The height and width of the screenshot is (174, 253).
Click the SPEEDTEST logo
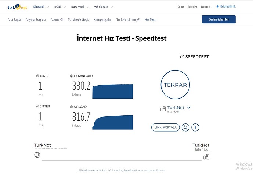click(x=194, y=57)
